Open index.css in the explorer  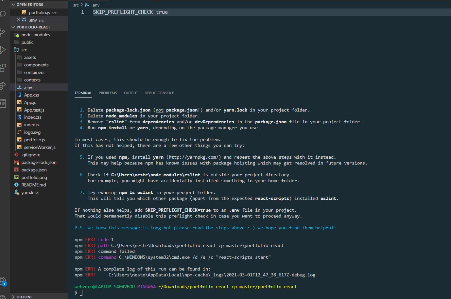(39, 117)
